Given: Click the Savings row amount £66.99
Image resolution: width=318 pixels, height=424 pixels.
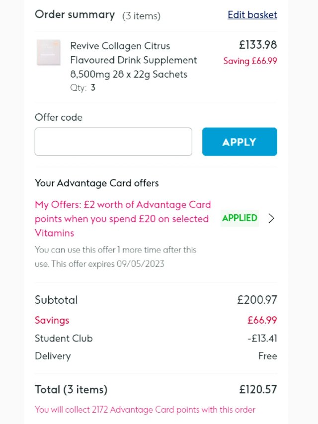Looking at the screenshot, I should click(262, 320).
